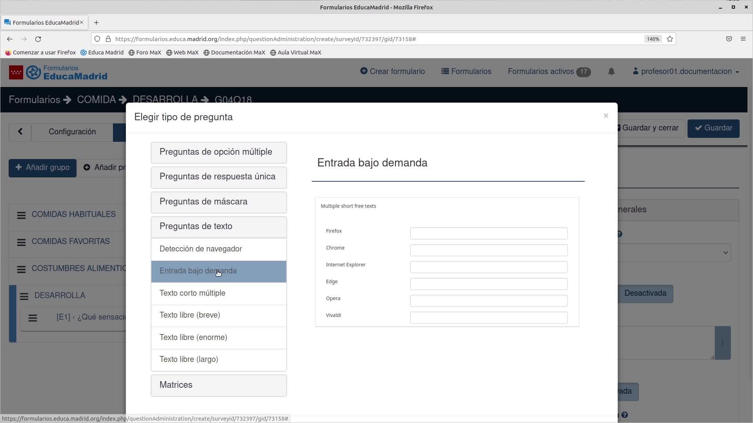Click Añadir grupo button

[x=42, y=168]
